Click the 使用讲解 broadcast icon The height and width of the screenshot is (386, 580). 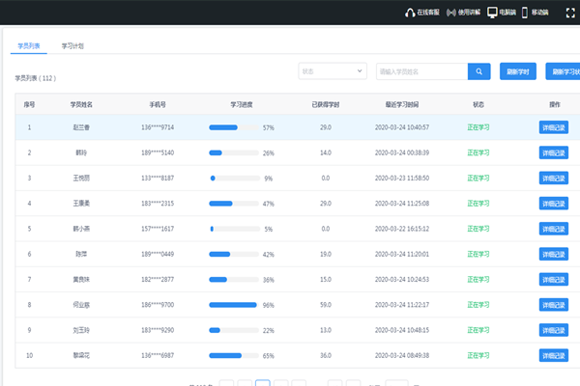[x=449, y=13]
